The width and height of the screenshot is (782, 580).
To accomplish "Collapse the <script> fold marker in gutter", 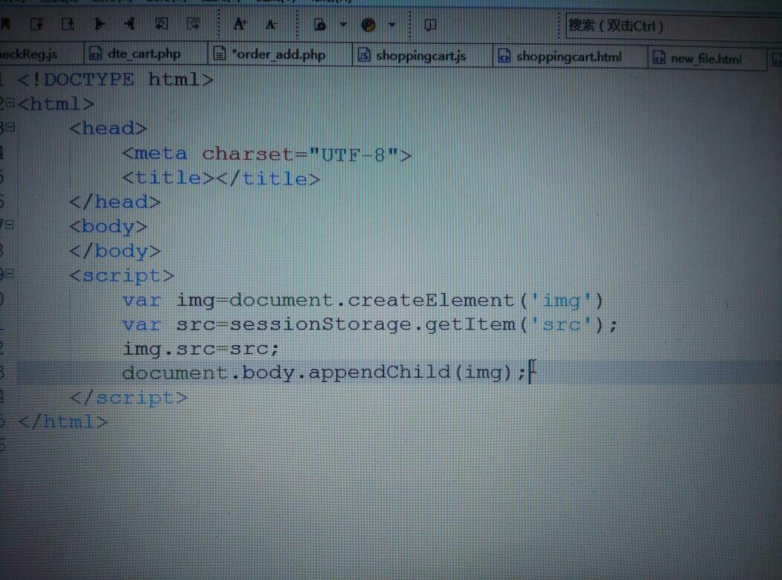I will point(10,274).
